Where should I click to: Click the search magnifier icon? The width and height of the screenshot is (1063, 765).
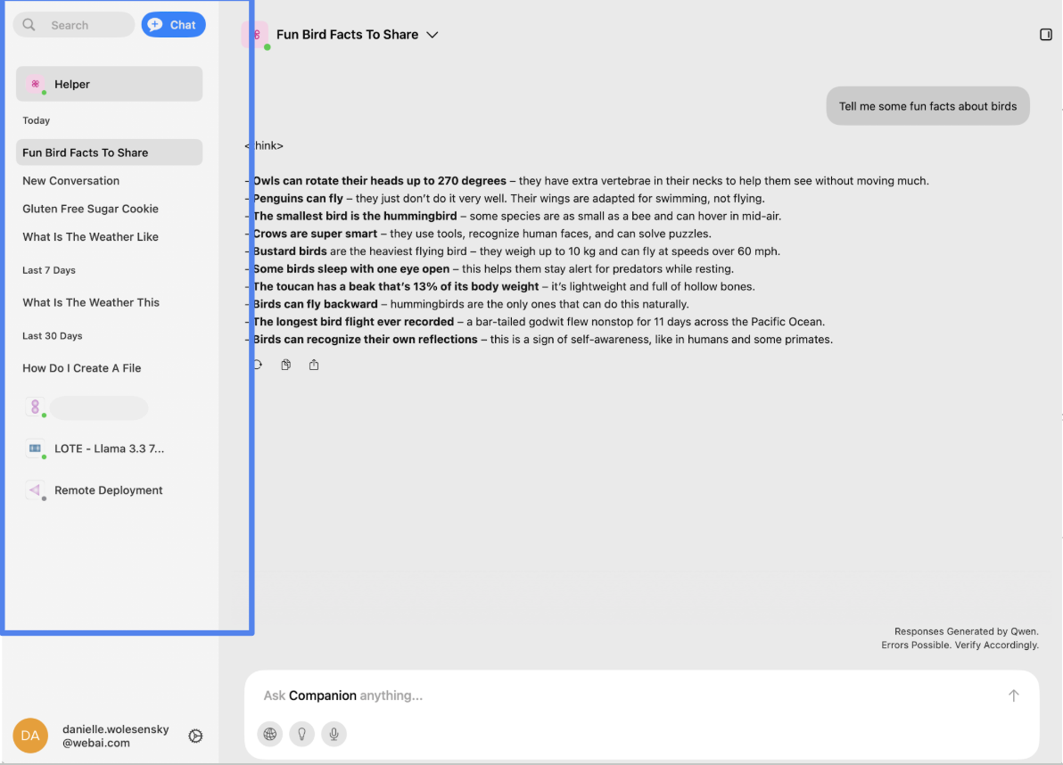tap(29, 25)
